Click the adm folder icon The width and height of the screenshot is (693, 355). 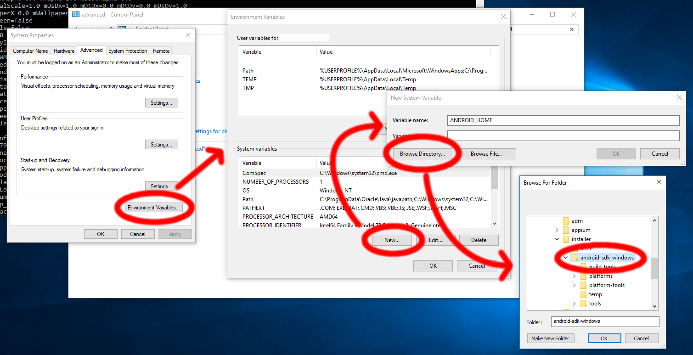[566, 221]
